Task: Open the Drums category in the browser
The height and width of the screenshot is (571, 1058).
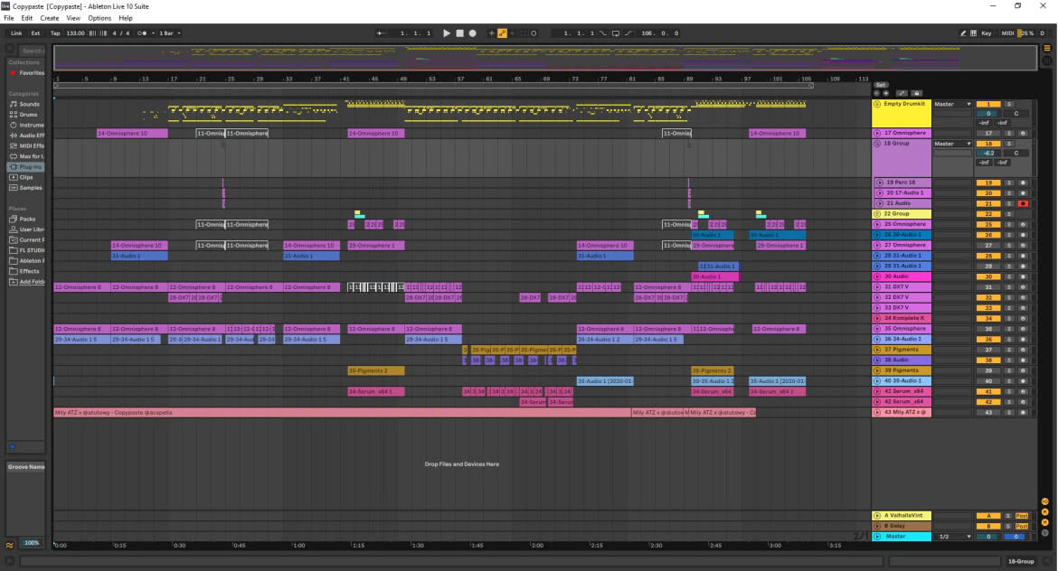Action: pos(28,115)
